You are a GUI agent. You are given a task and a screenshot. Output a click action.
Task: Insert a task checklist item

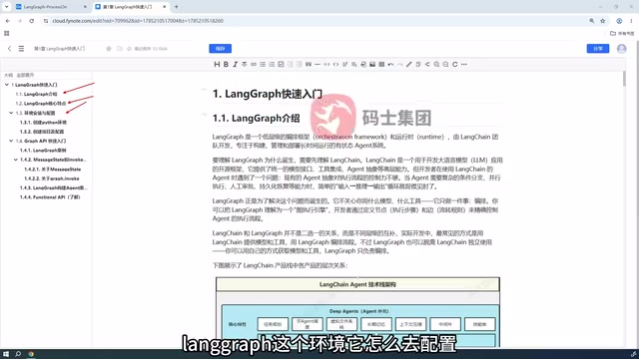[281, 64]
